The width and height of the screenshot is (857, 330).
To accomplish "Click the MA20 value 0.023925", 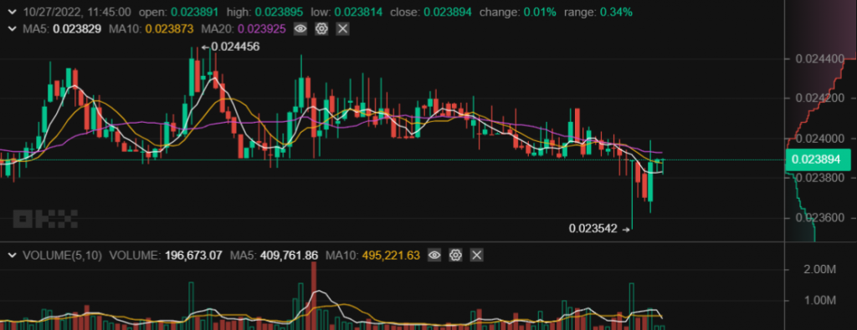I will click(261, 29).
